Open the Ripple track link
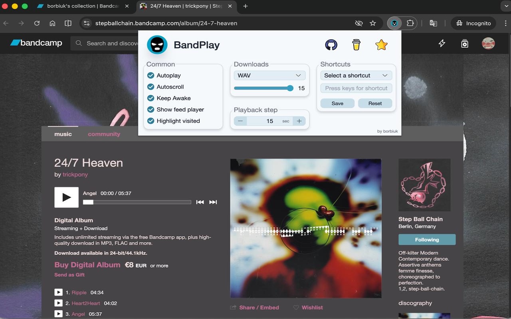Screen dimensions: 511x319 [x=79, y=292]
